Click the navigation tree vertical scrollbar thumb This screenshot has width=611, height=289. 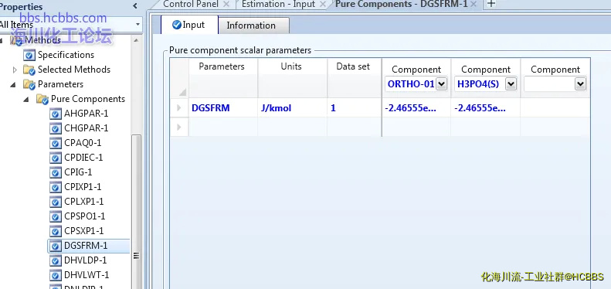click(137, 211)
